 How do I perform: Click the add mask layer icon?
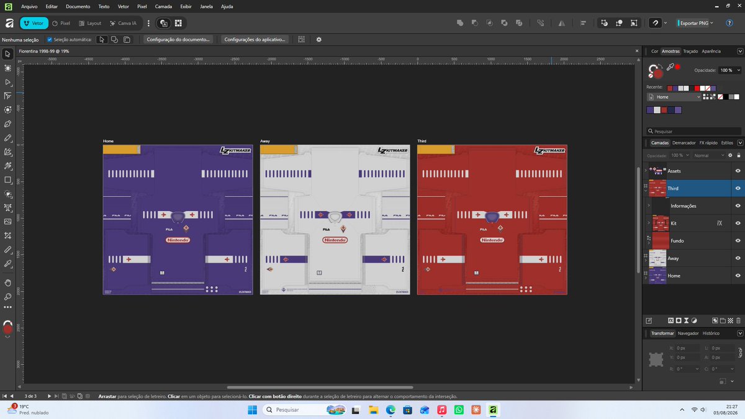click(x=679, y=320)
